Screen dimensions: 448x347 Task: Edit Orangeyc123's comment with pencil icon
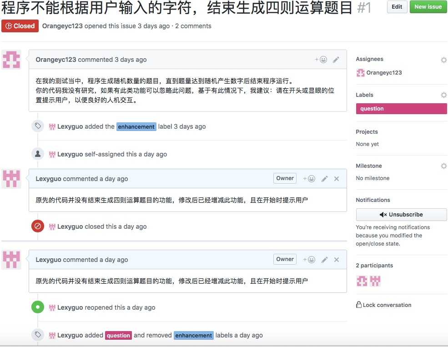[336, 60]
